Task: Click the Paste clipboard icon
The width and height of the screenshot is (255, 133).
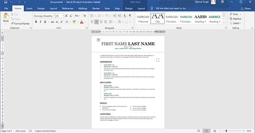Action: click(6, 16)
